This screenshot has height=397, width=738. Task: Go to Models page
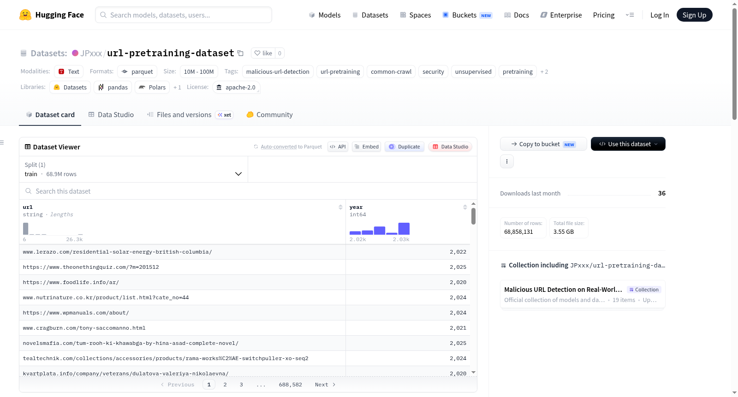325,15
